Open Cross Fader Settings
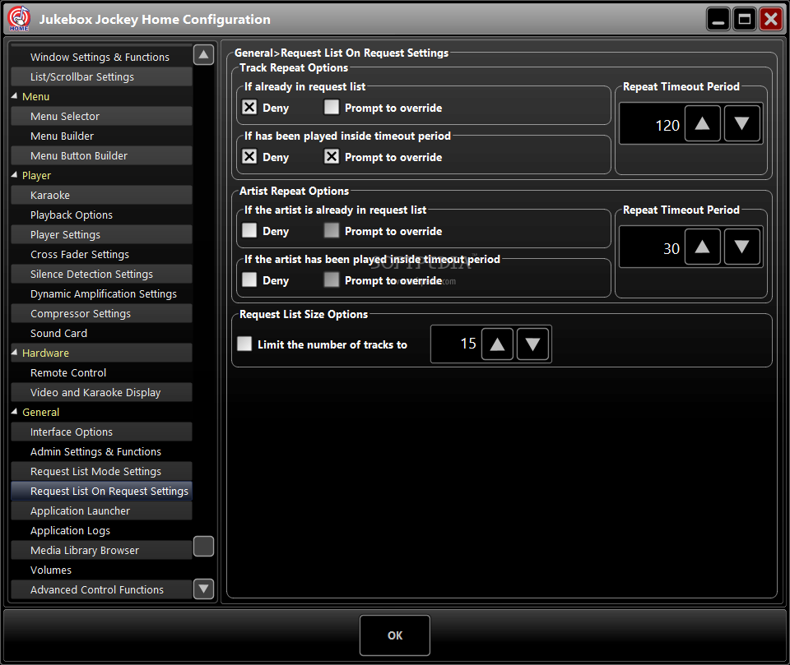Image resolution: width=790 pixels, height=665 pixels. tap(101, 254)
